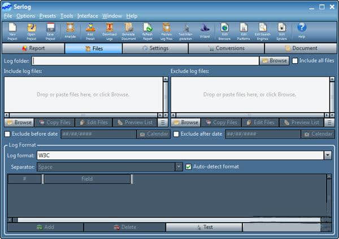Open the Separator dropdown list
339x239 pixels.
tap(179, 167)
